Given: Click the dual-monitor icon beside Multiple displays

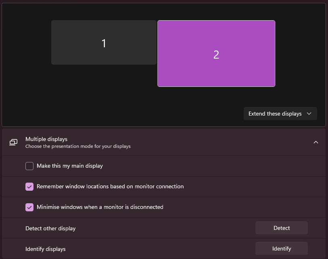Looking at the screenshot, I should point(13,142).
